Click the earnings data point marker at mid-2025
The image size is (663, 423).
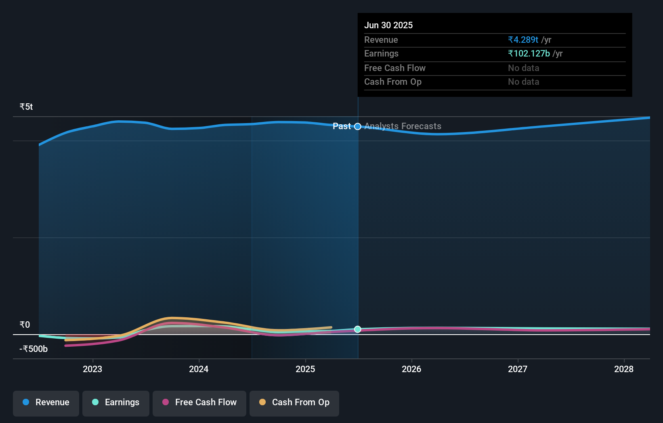(x=358, y=329)
